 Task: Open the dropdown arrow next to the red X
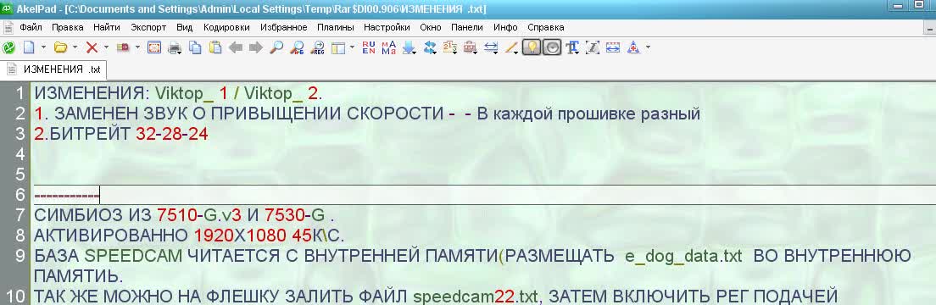click(106, 47)
